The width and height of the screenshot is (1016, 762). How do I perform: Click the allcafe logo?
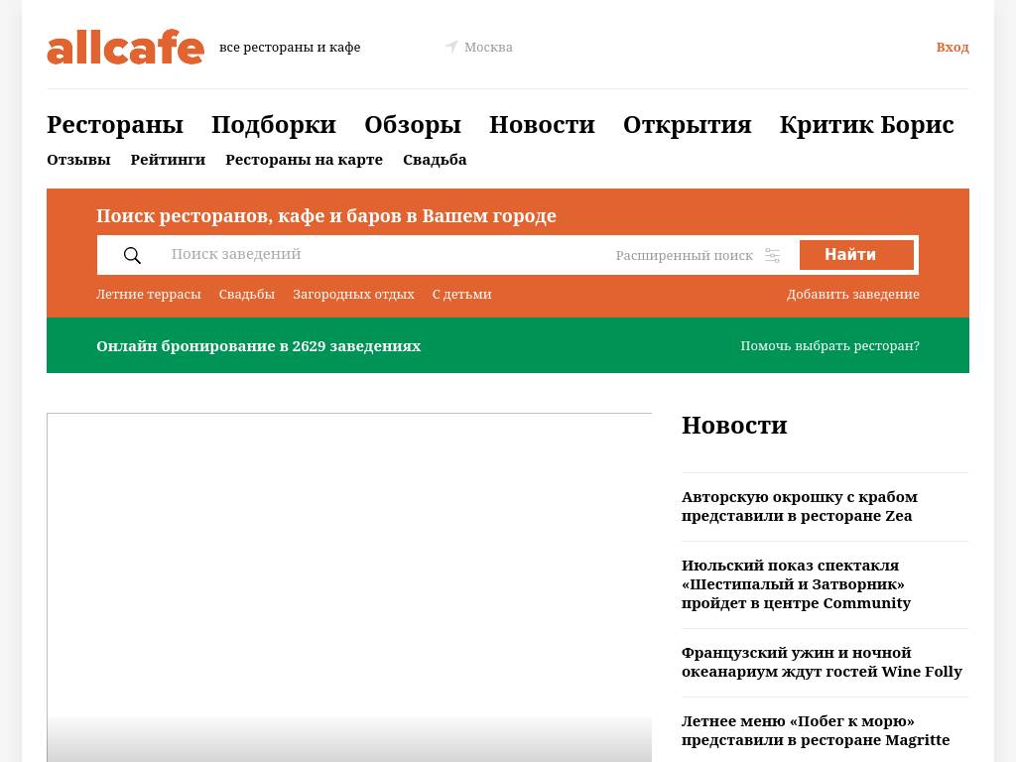point(125,47)
